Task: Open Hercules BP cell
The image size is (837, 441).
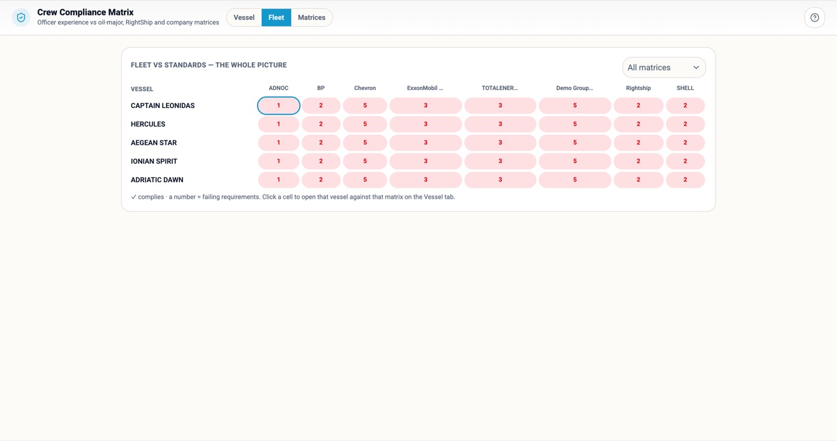Action: click(x=321, y=124)
